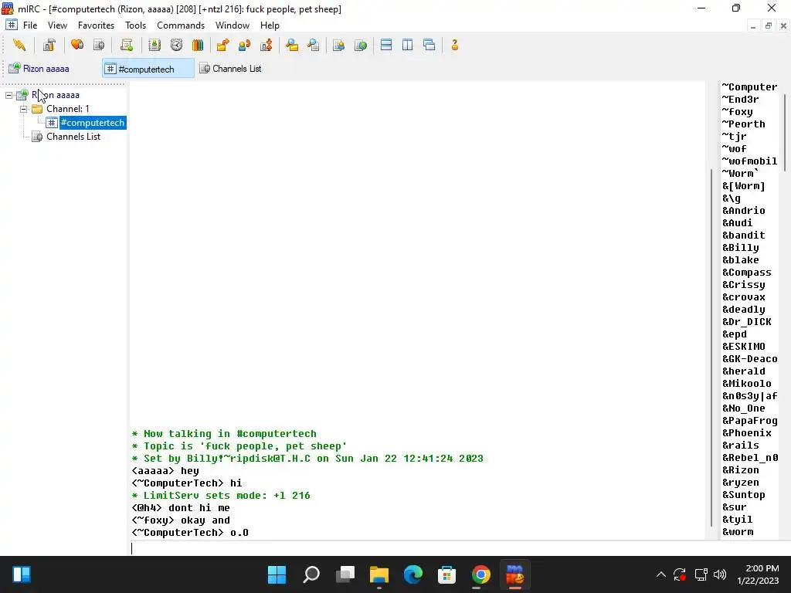
Task: Click DCC Chat person icon
Action: point(245,46)
